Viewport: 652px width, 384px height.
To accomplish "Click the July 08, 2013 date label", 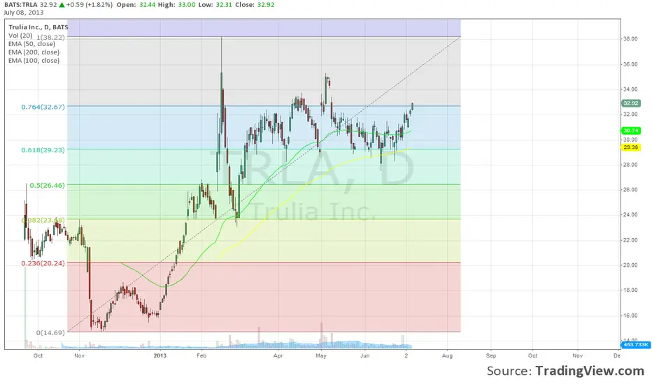I will click(x=23, y=13).
